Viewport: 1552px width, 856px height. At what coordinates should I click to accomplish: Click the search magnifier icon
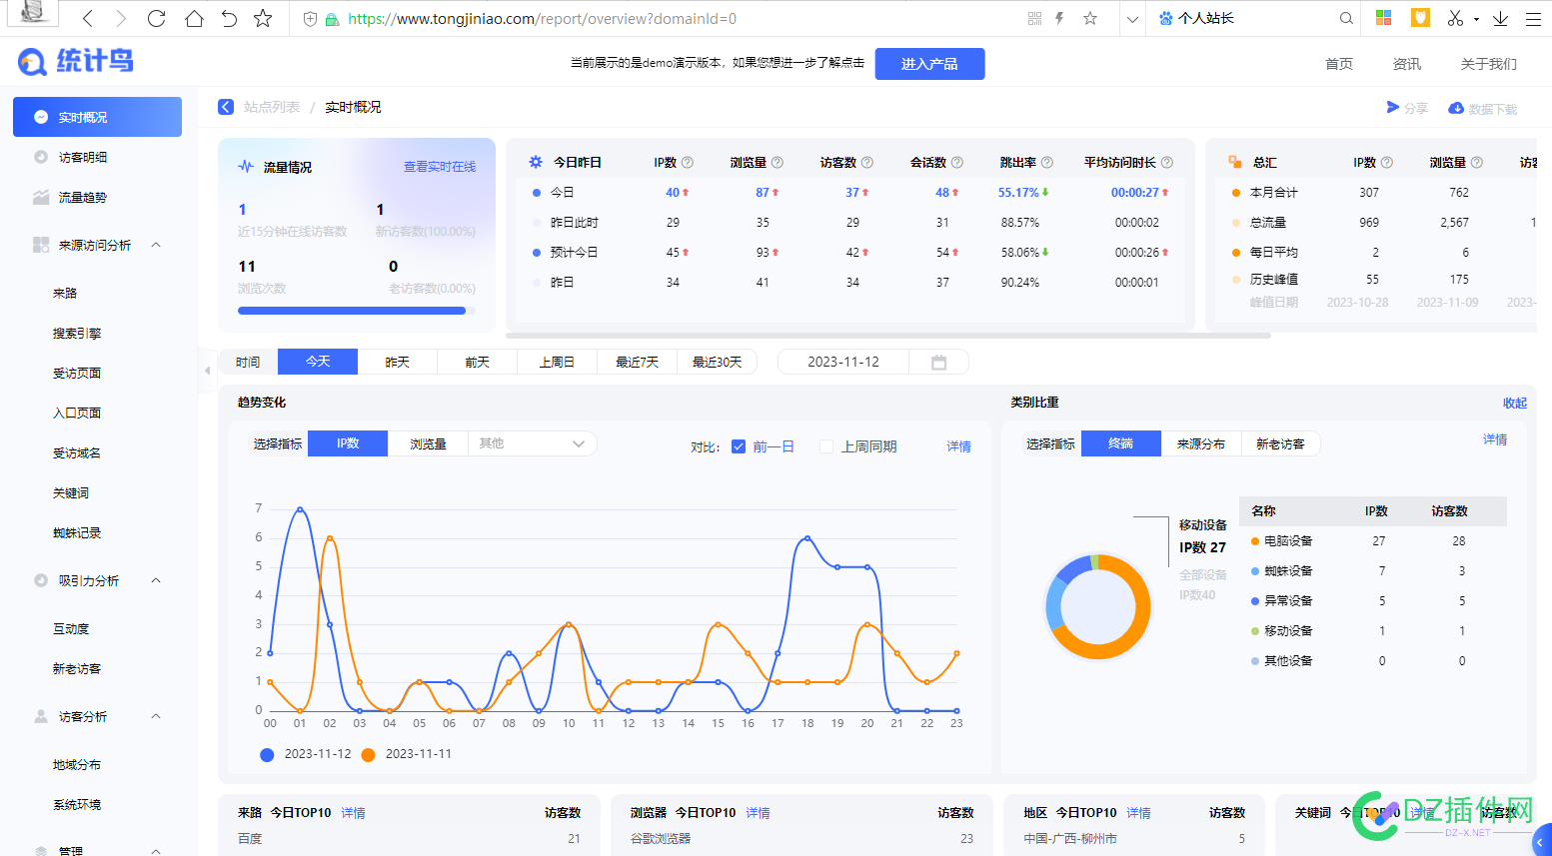(1346, 18)
